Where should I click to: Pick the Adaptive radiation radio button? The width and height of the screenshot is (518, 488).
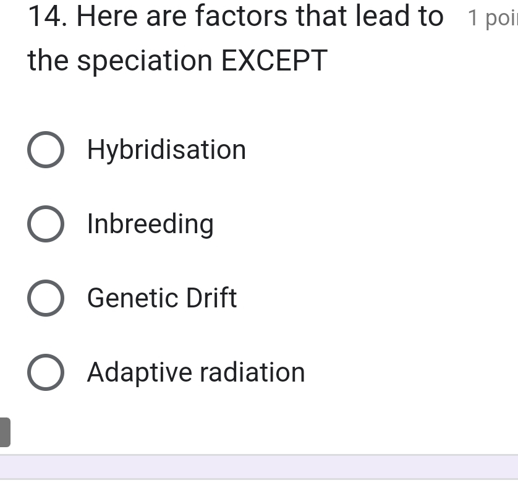pos(45,372)
